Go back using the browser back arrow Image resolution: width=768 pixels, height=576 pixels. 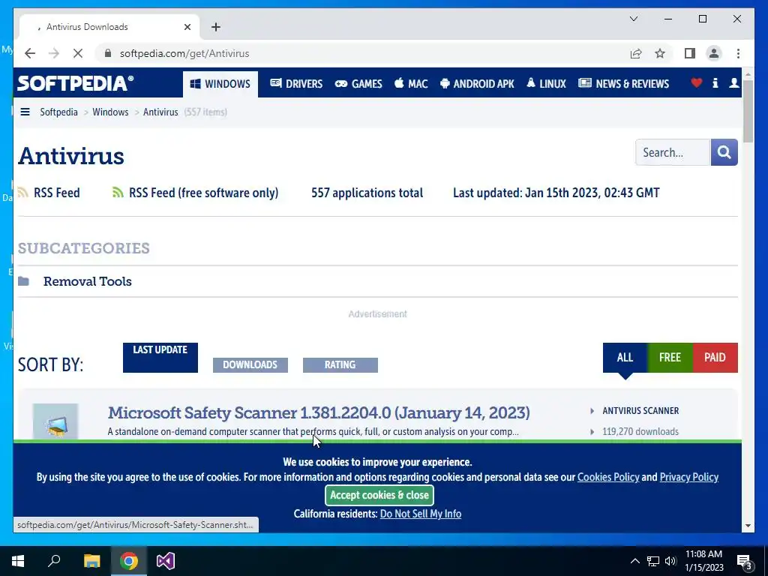tap(30, 53)
